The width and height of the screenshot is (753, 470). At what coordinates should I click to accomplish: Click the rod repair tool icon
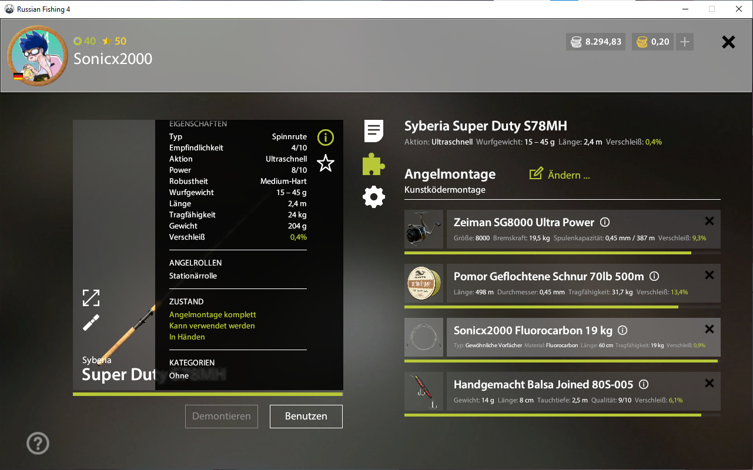[x=91, y=323]
